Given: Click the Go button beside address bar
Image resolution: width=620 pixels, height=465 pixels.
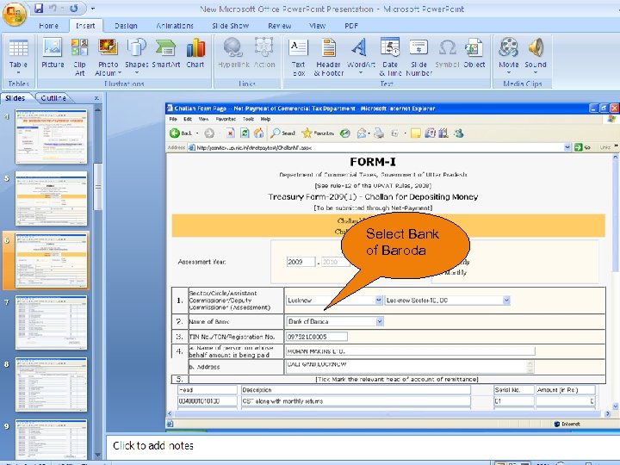Looking at the screenshot, I should 583,147.
